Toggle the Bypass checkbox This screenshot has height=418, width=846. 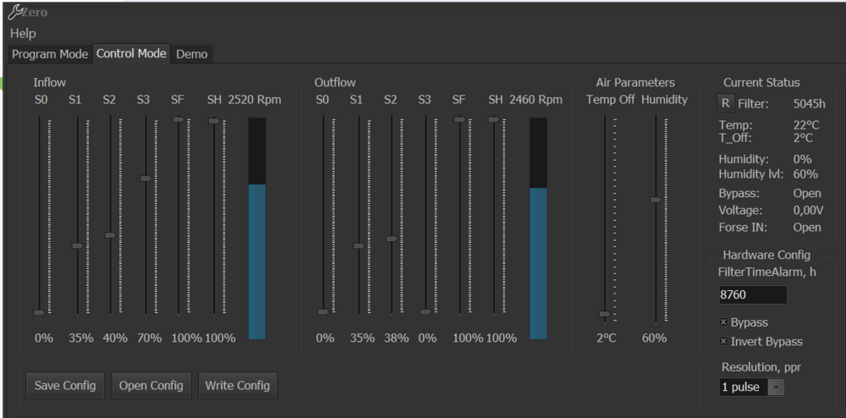click(723, 322)
